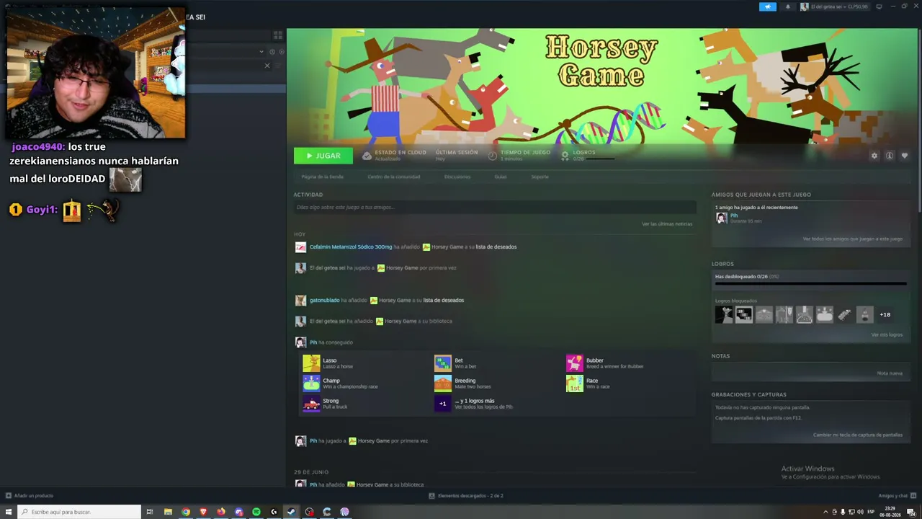Image resolution: width=922 pixels, height=519 pixels.
Task: Open the Strong achievement icon
Action: pyautogui.click(x=311, y=403)
